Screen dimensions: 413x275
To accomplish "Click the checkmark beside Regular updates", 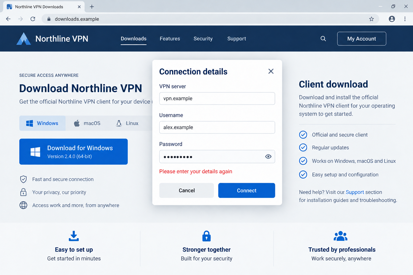I will tap(303, 147).
